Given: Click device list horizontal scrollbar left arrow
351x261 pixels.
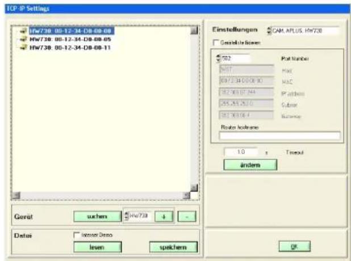Looking at the screenshot, I should click(16, 196).
